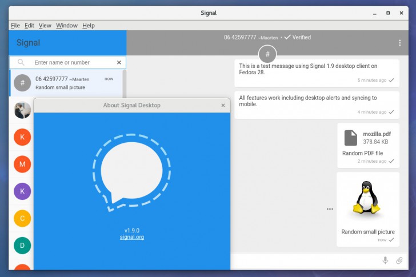Click the magnifying glass search icon
The height and width of the screenshot is (277, 416).
coord(21,62)
